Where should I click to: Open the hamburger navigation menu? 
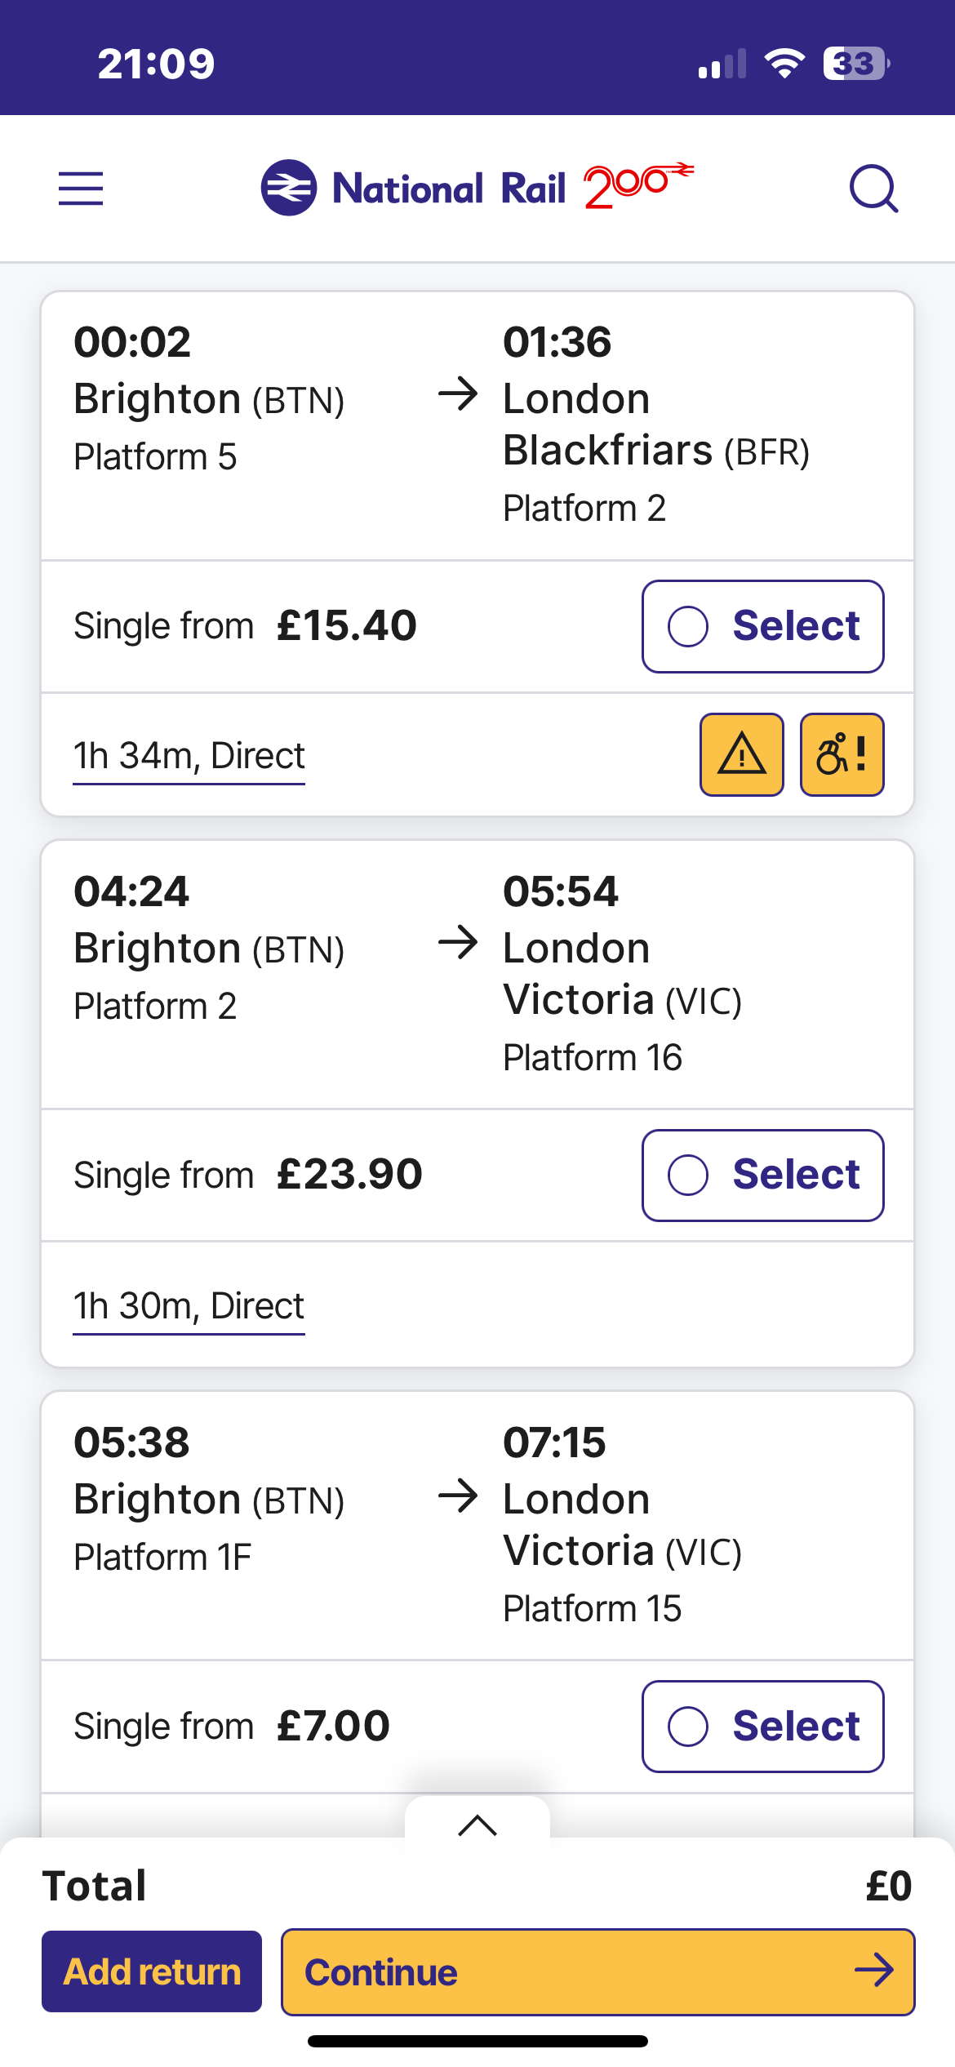click(81, 189)
